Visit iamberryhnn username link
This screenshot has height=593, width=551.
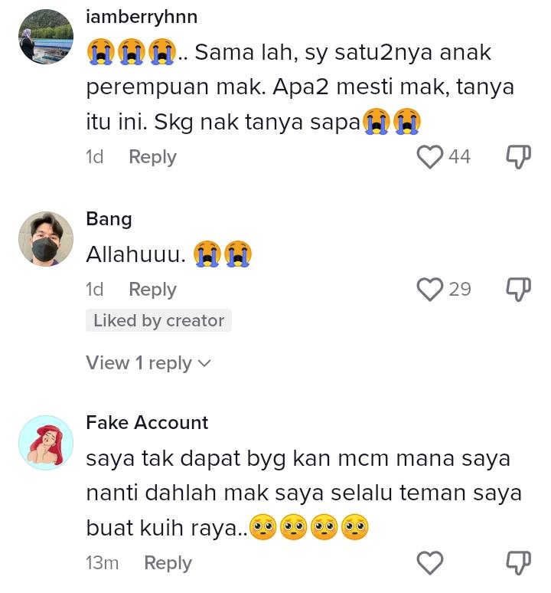click(142, 17)
